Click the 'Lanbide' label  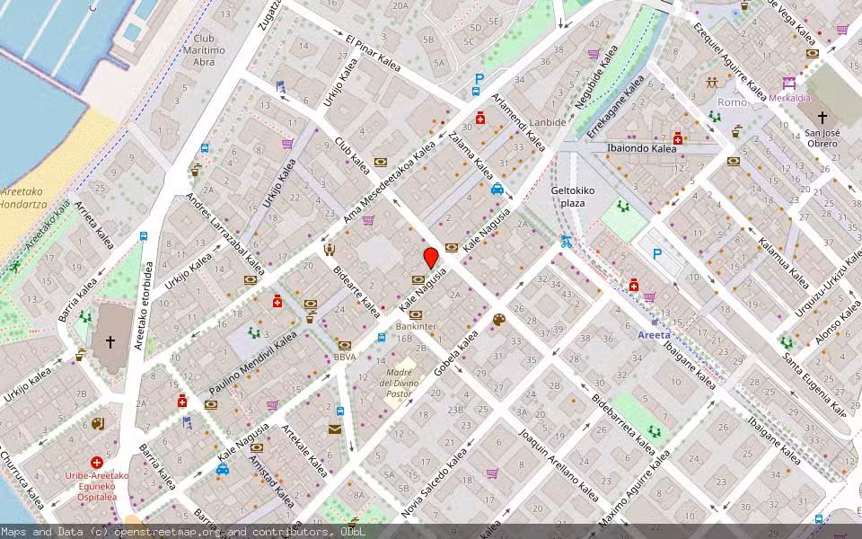click(x=548, y=122)
